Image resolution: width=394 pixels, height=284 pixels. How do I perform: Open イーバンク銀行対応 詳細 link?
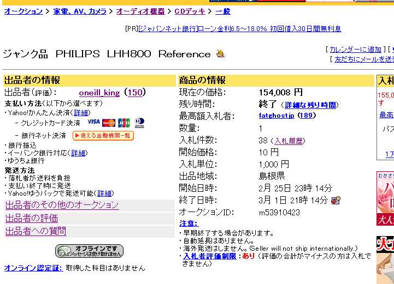(78, 153)
